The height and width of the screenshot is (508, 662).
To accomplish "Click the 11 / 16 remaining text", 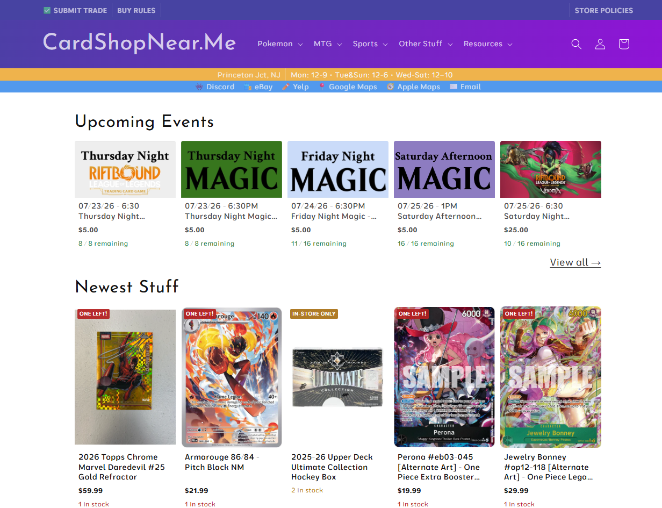I will pyautogui.click(x=319, y=244).
